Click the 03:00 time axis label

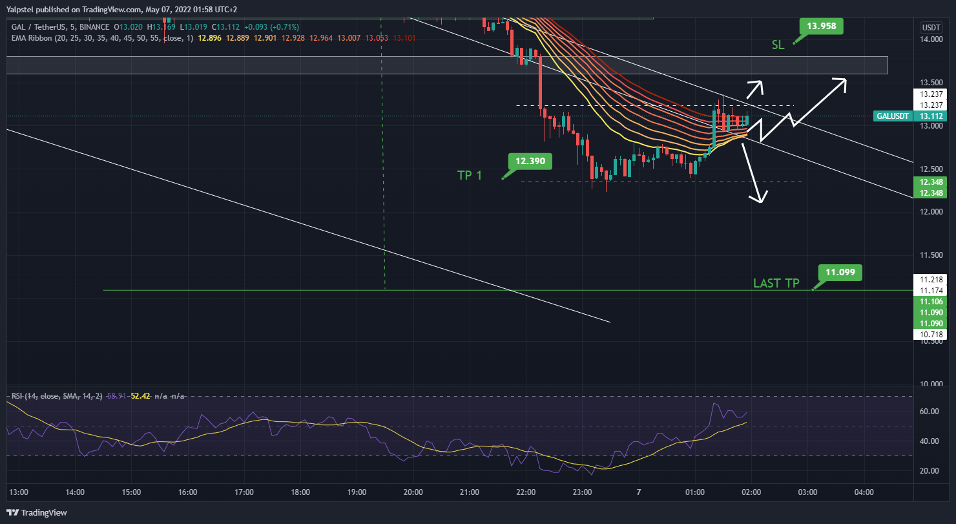[807, 492]
